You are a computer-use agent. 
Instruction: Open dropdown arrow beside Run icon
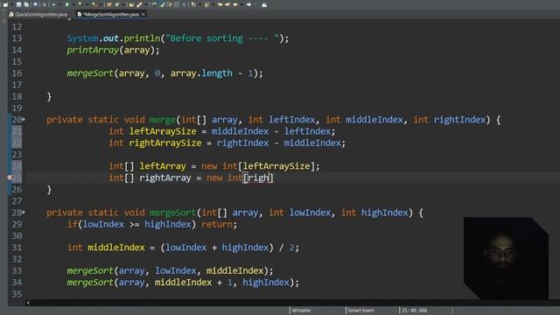(x=73, y=4)
